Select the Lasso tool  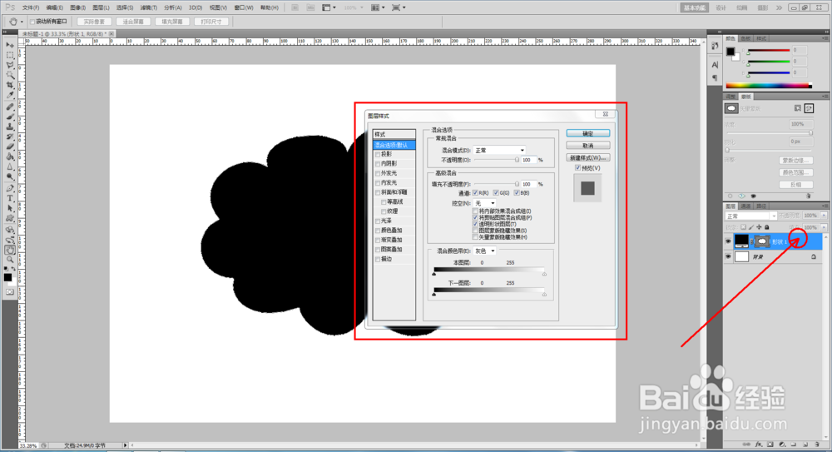(x=9, y=65)
